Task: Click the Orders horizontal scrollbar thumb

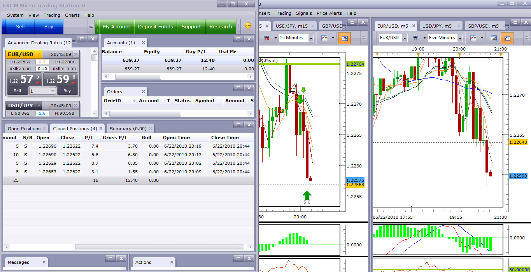Action: (x=145, y=114)
